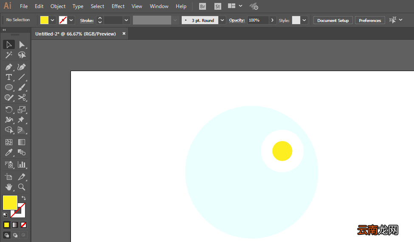414x242 pixels.
Task: Activate the Hand tool
Action: point(9,187)
